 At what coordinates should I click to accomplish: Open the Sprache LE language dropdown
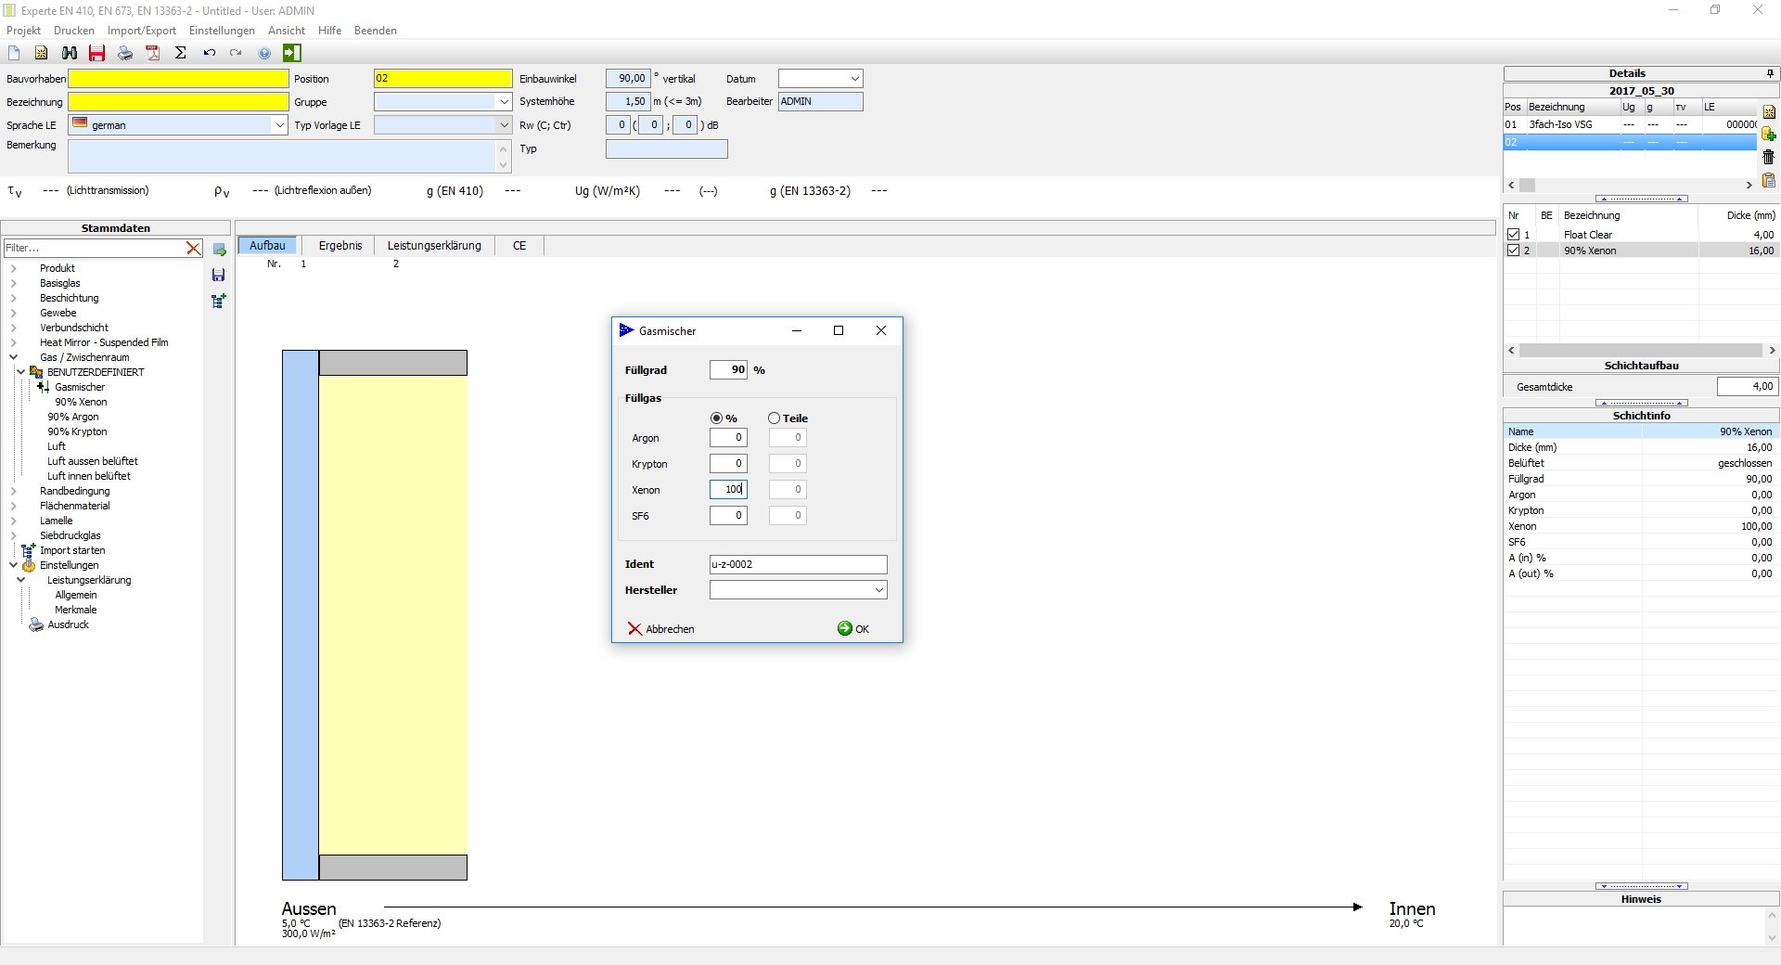point(279,124)
